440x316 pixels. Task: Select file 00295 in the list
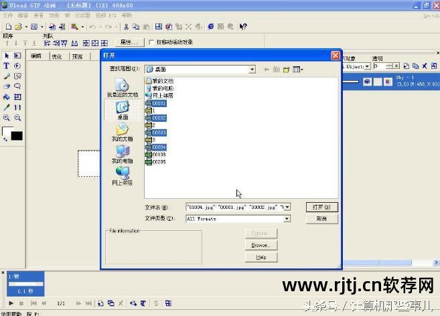(x=156, y=161)
